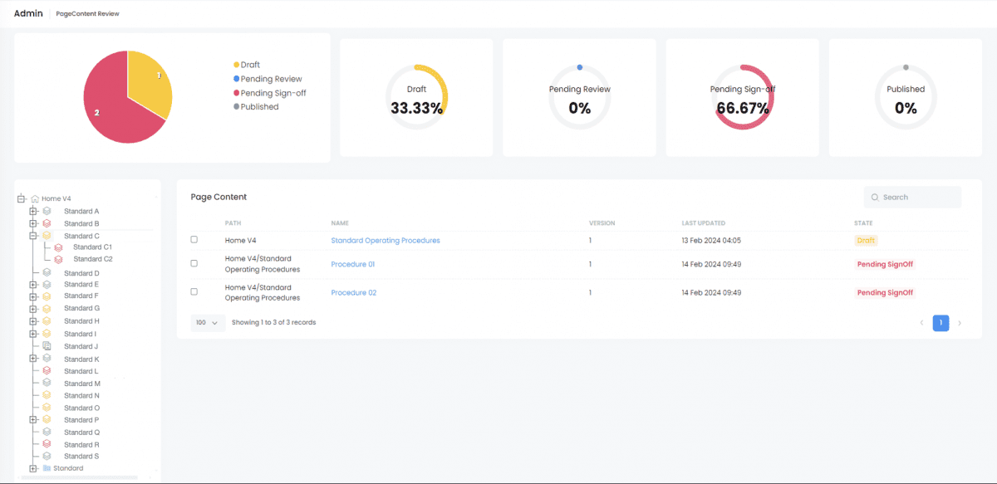Select Standard M in the tree
997x484 pixels.
[82, 384]
